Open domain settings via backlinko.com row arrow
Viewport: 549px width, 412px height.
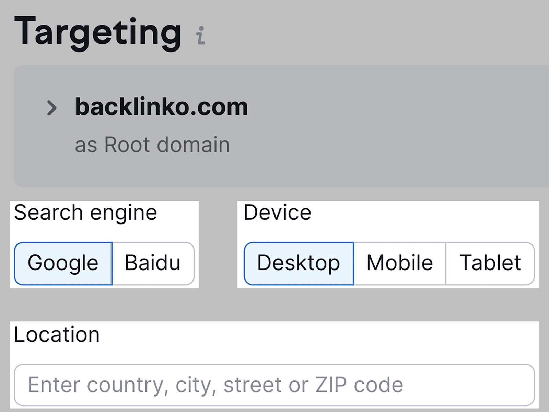(52, 108)
